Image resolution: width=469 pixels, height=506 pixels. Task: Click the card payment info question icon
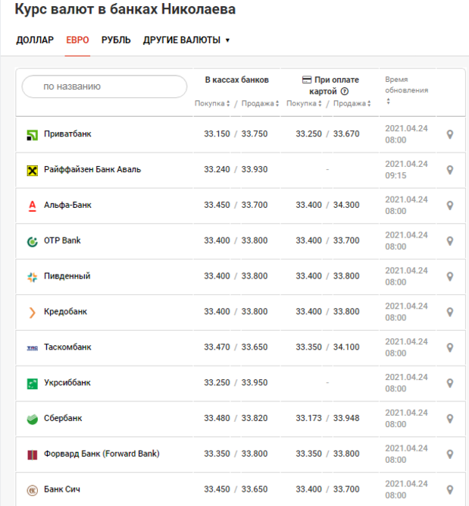point(345,91)
